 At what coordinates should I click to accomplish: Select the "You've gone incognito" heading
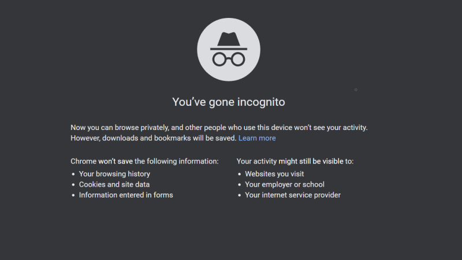229,102
